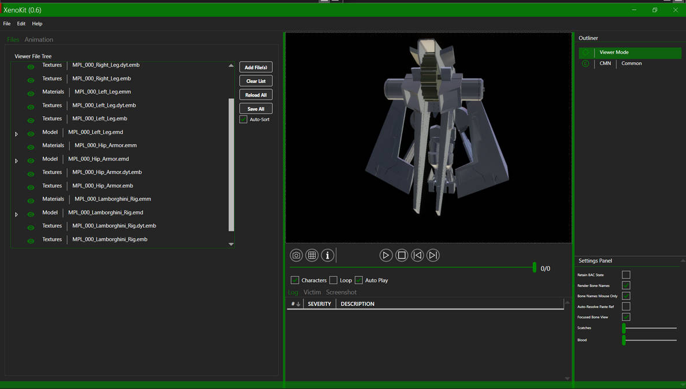
Task: Uncheck Bone Names Mouse Only
Action: 626,296
